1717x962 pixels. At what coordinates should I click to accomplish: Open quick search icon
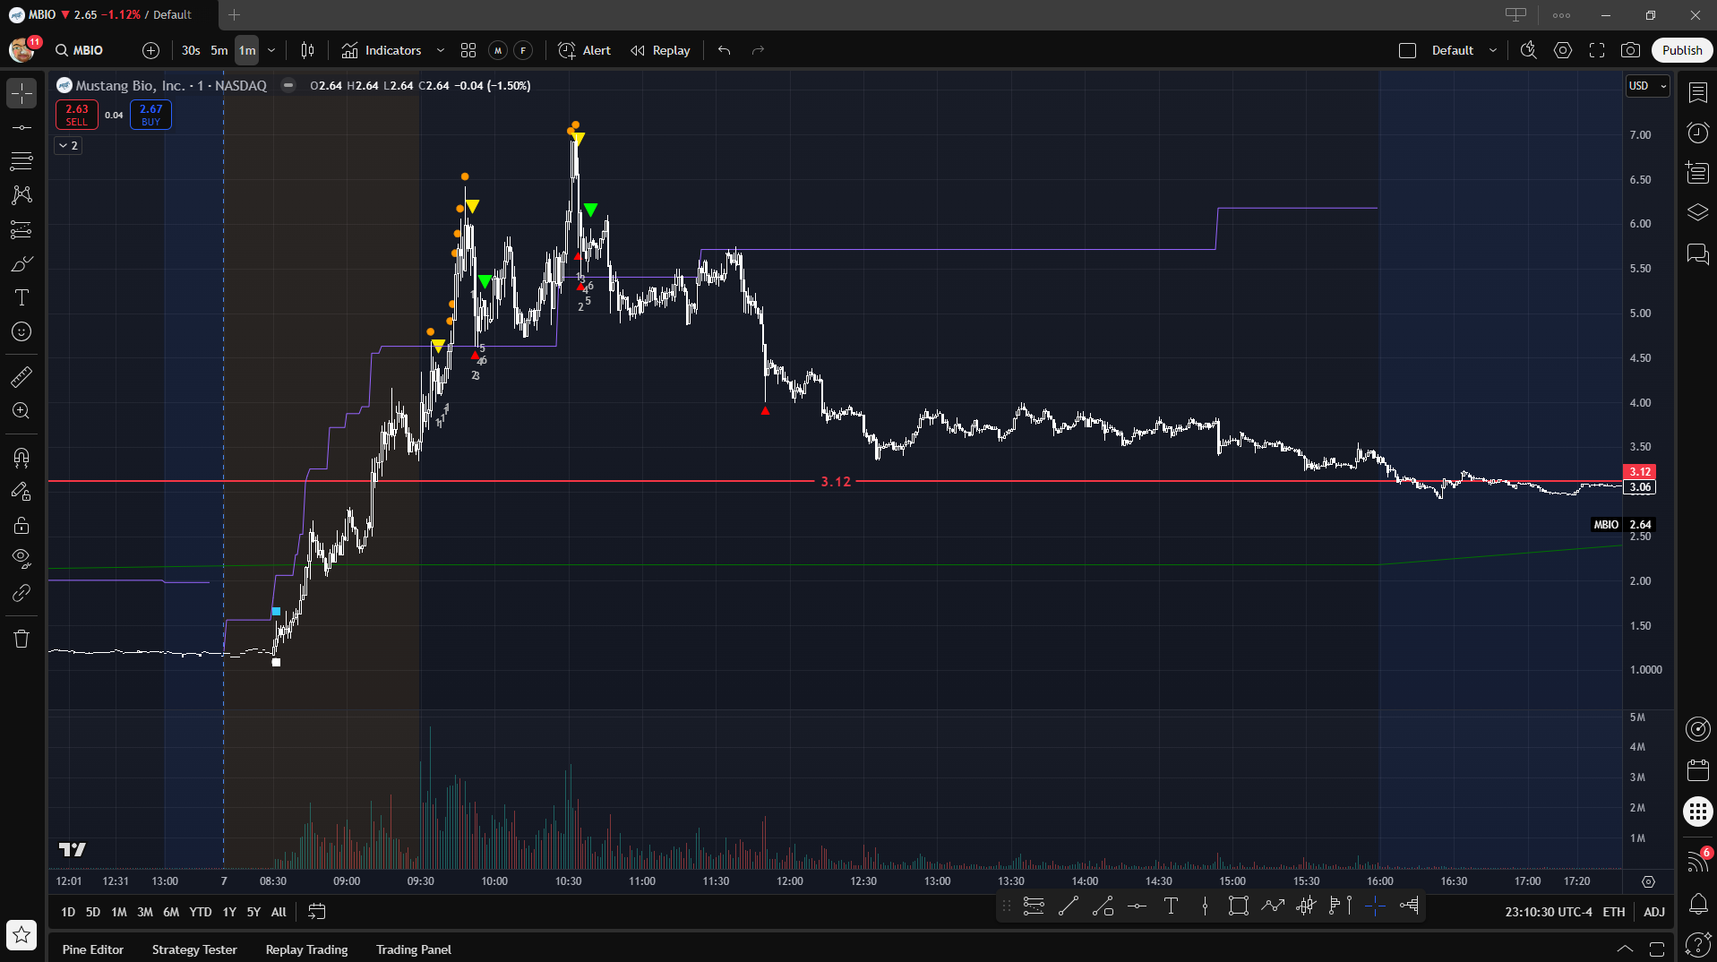(x=1528, y=50)
